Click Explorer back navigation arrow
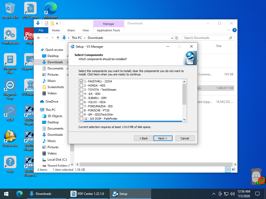Image resolution: width=266 pixels, height=199 pixels. [39, 38]
